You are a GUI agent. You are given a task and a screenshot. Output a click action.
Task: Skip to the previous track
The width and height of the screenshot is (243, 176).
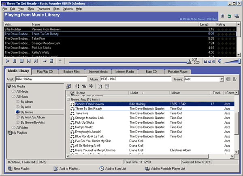coord(29,61)
